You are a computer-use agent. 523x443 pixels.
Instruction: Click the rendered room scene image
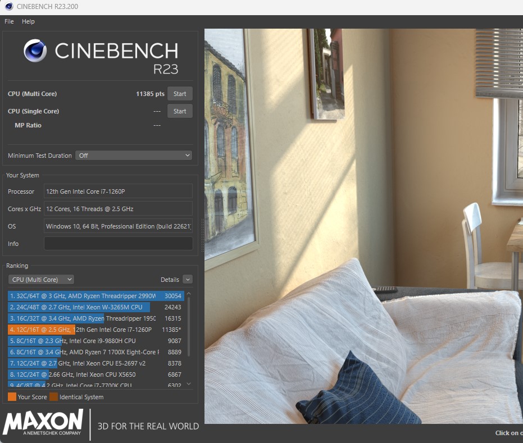click(363, 226)
